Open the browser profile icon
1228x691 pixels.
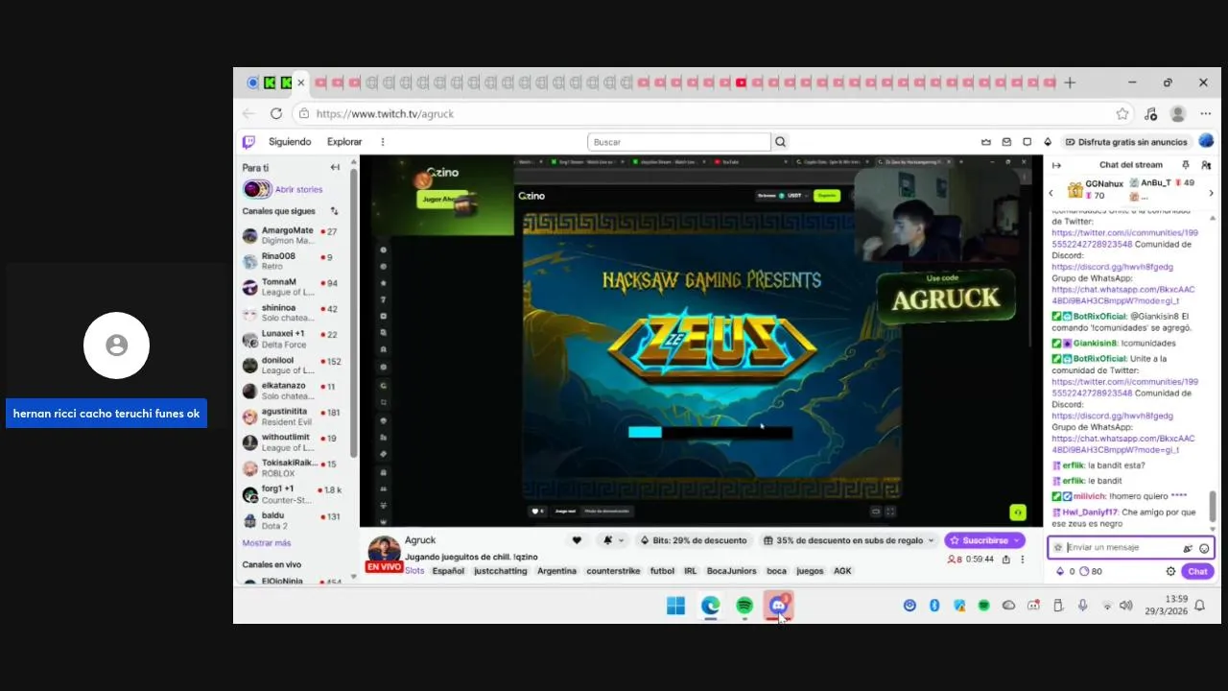point(1178,113)
